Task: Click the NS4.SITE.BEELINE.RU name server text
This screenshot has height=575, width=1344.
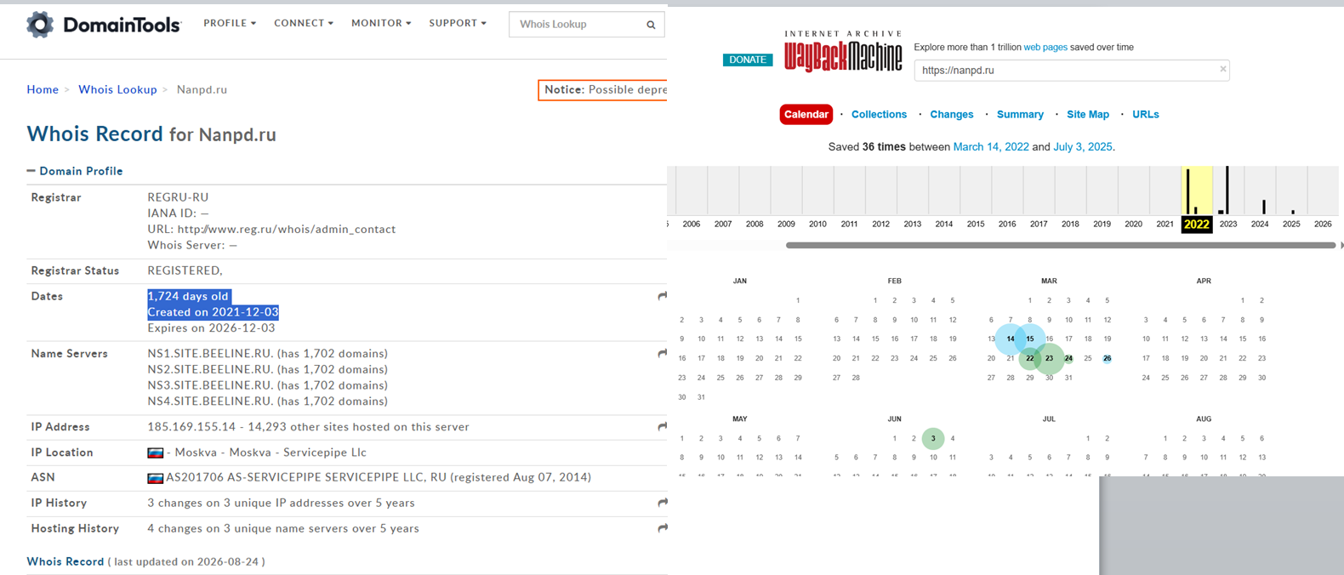Action: (209, 401)
